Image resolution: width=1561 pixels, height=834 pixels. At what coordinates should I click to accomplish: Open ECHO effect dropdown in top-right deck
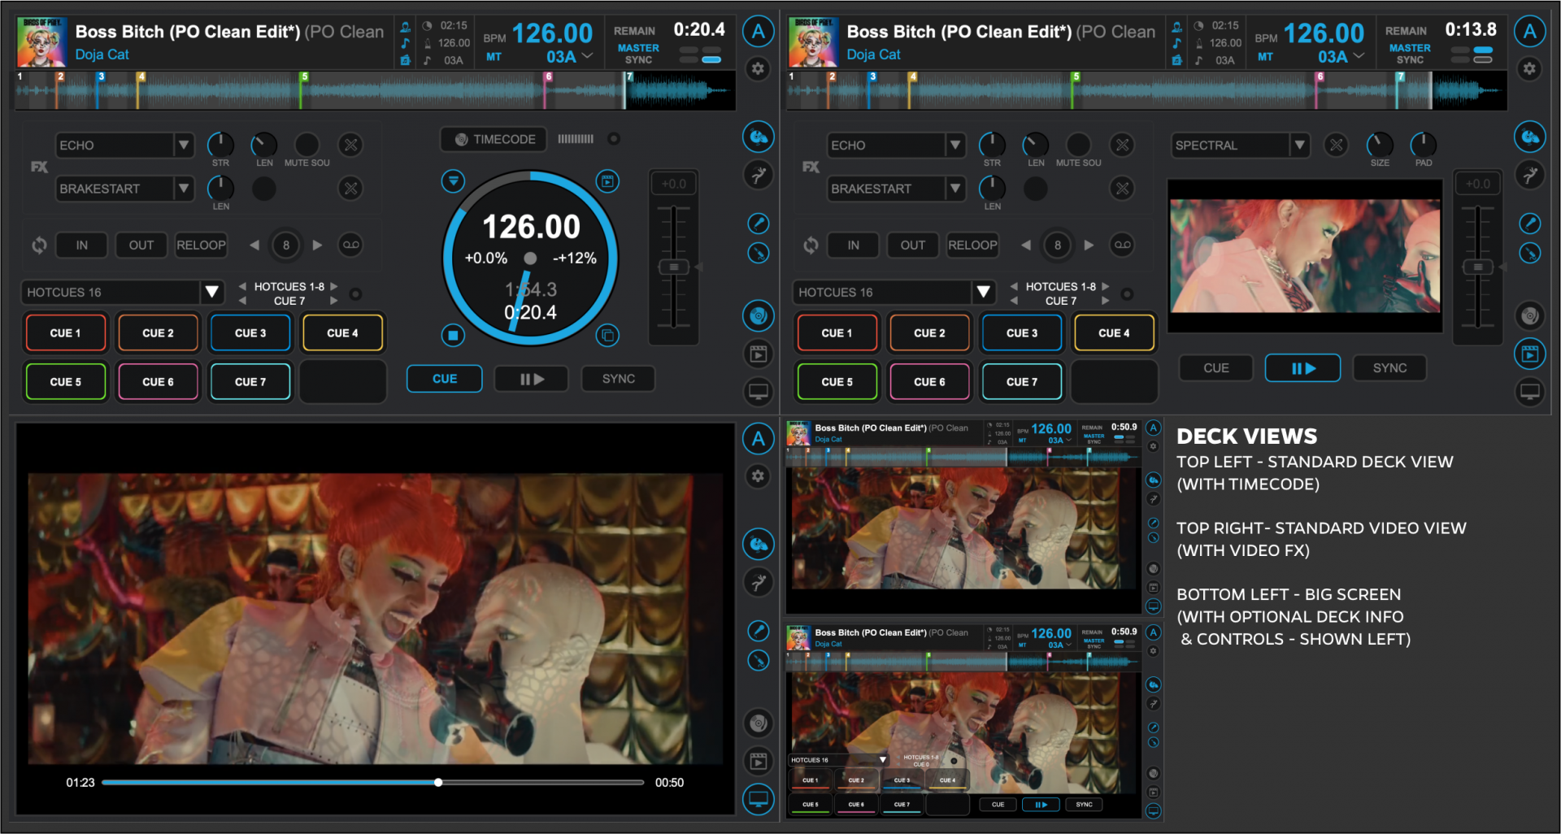[955, 146]
